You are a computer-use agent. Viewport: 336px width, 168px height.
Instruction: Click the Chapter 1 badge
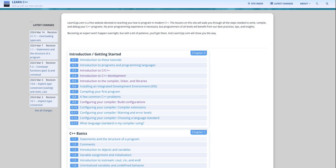(199, 132)
